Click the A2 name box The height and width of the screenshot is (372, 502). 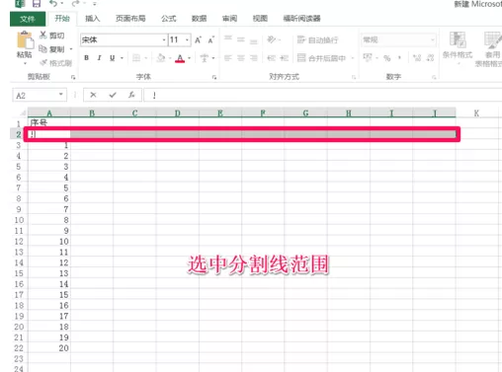(40, 96)
